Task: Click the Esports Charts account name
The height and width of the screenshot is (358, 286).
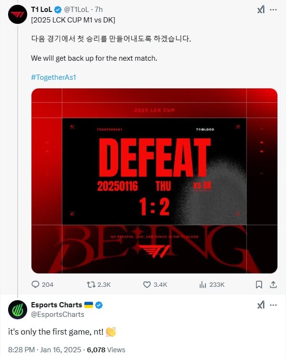Action: pyautogui.click(x=56, y=305)
